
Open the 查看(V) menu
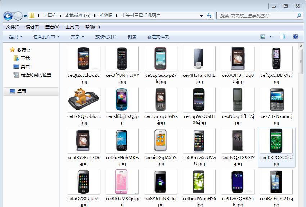pyautogui.click(x=52, y=27)
